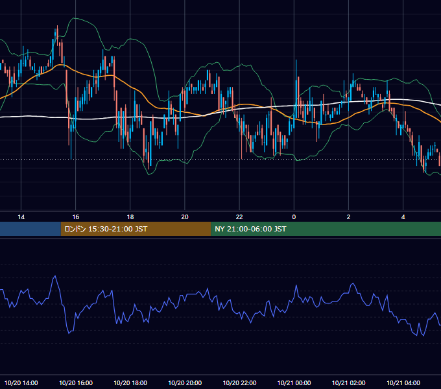
Task: Click the 2 hour label on price chart axis
Action: [x=348, y=217]
